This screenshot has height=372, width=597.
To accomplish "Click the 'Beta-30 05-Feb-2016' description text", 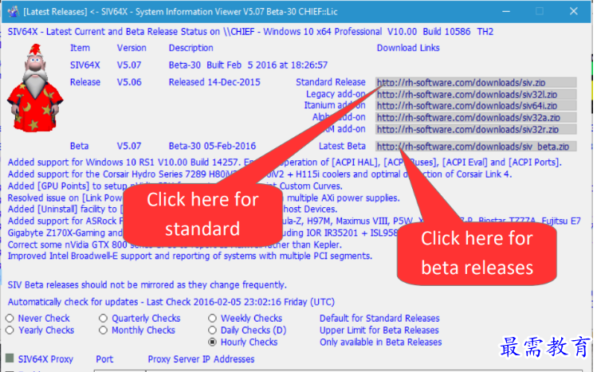I will click(212, 146).
